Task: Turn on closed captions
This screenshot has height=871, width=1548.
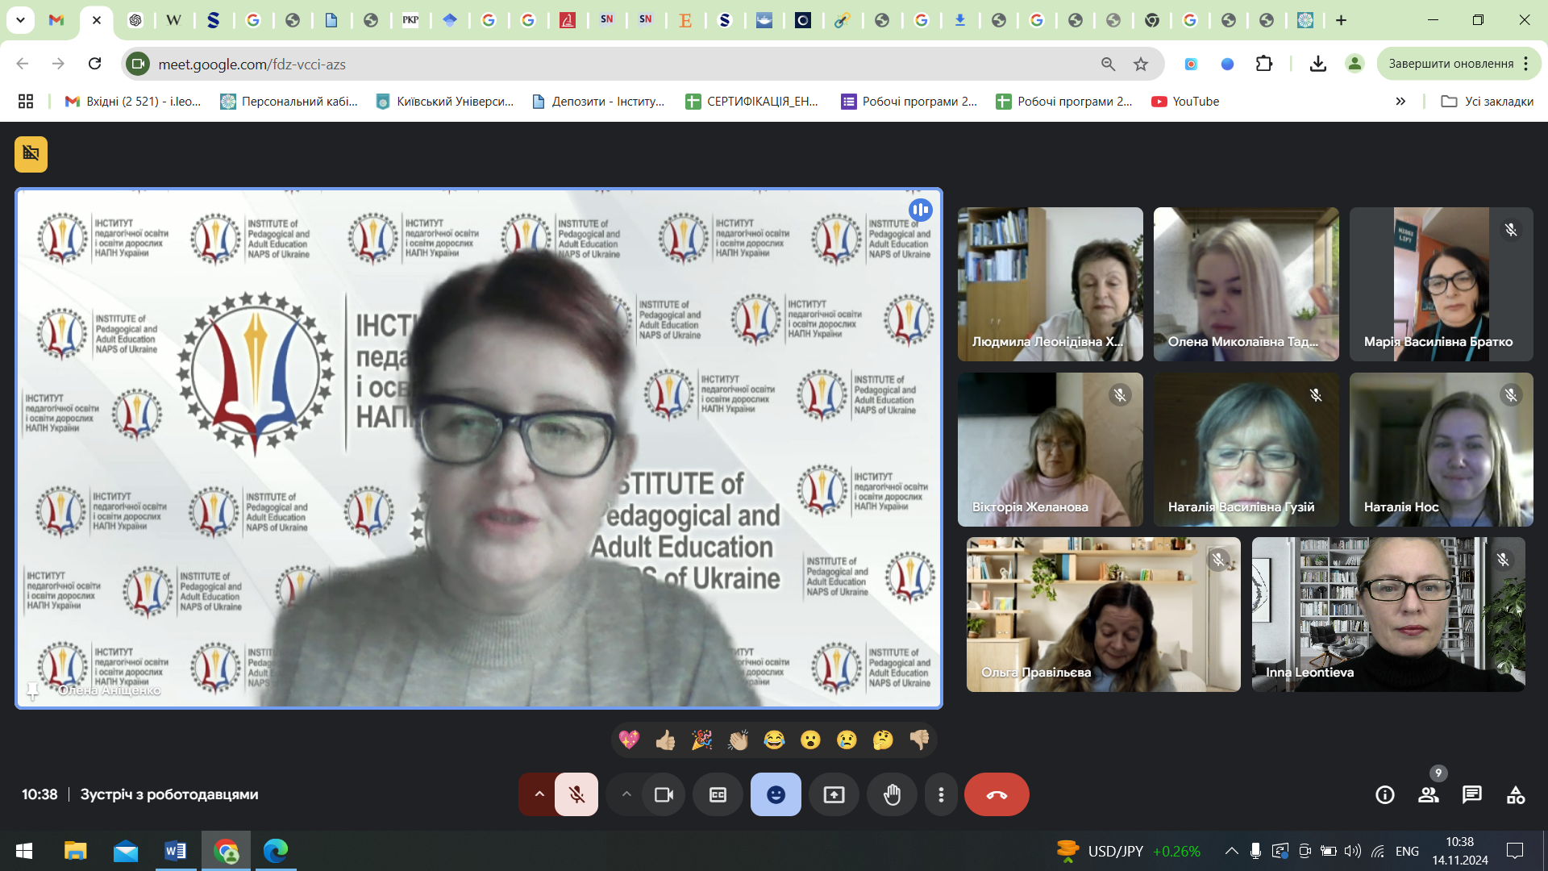Action: [x=718, y=794]
